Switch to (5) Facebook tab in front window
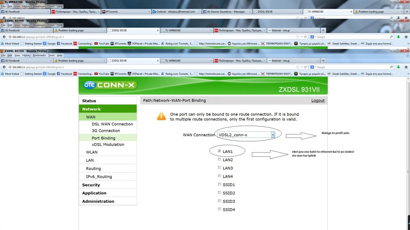The image size is (410, 230). tap(27, 60)
